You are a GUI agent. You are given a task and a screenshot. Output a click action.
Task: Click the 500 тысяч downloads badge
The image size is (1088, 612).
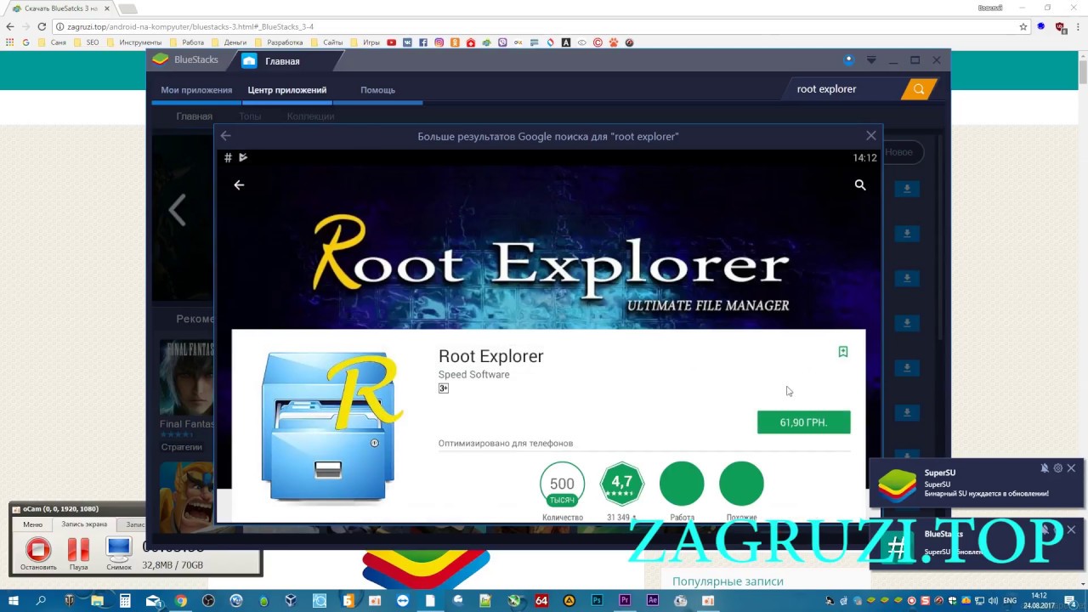[x=562, y=484]
